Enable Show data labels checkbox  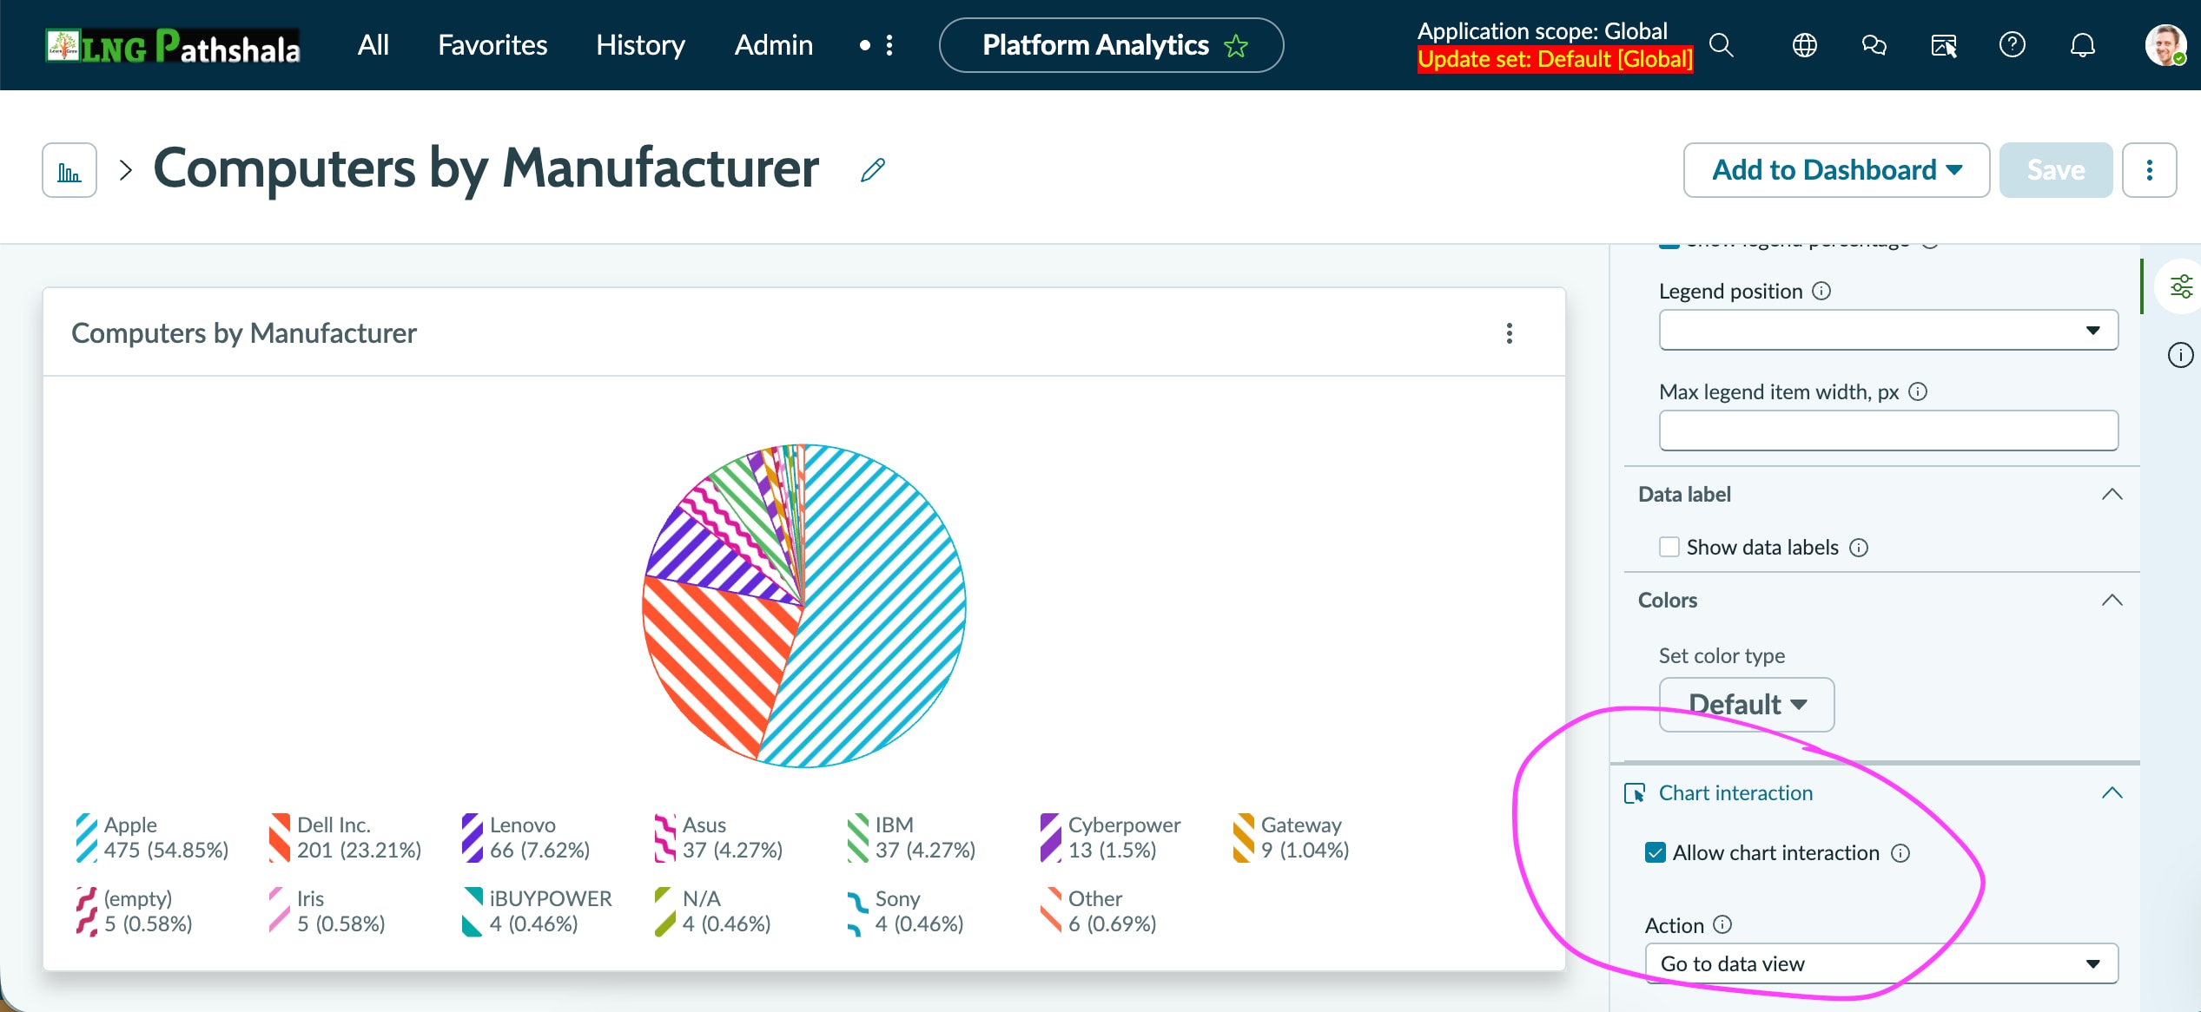click(1669, 547)
